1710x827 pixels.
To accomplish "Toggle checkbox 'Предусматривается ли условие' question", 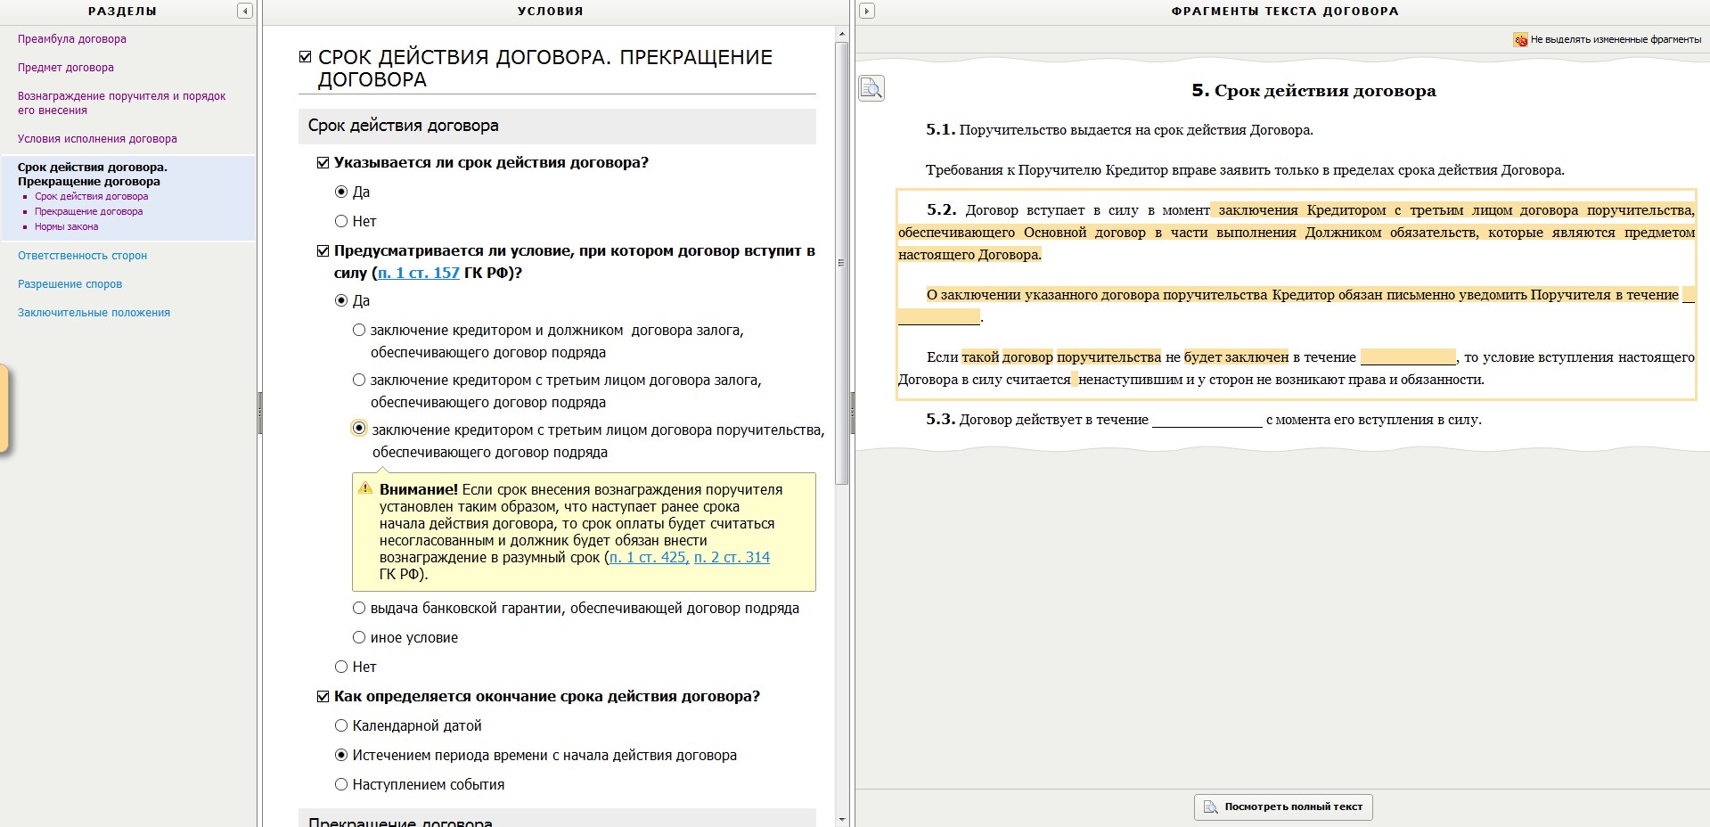I will point(323,250).
